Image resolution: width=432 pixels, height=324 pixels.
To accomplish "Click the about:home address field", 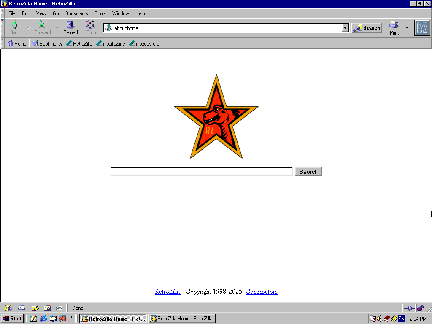I will [x=227, y=28].
